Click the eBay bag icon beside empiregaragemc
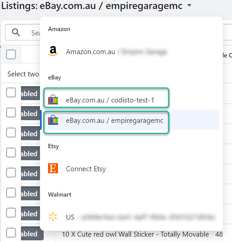Viewport: 232px width, 242px height. click(x=53, y=120)
